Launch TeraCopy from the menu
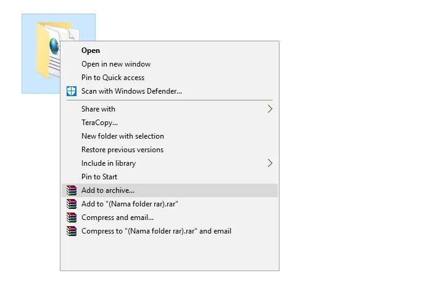 tap(170, 123)
